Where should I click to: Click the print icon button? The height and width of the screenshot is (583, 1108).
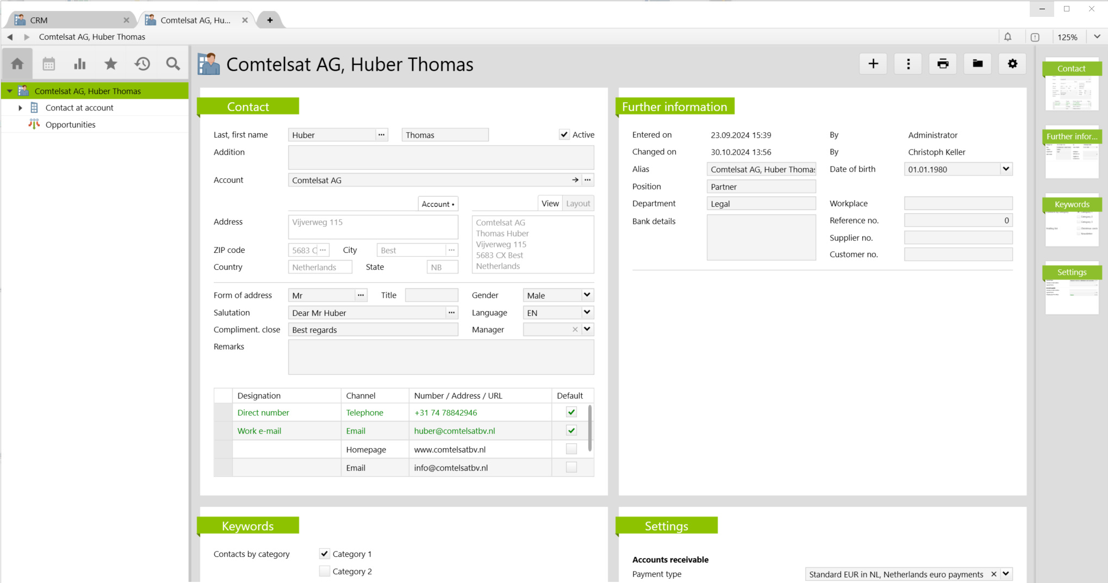(x=943, y=64)
